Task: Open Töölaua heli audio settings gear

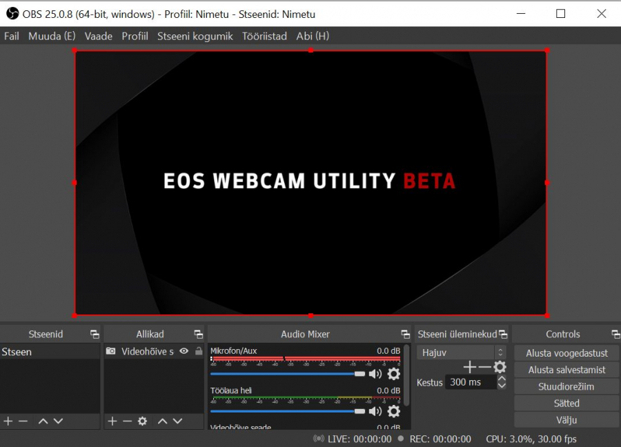Action: click(x=393, y=411)
